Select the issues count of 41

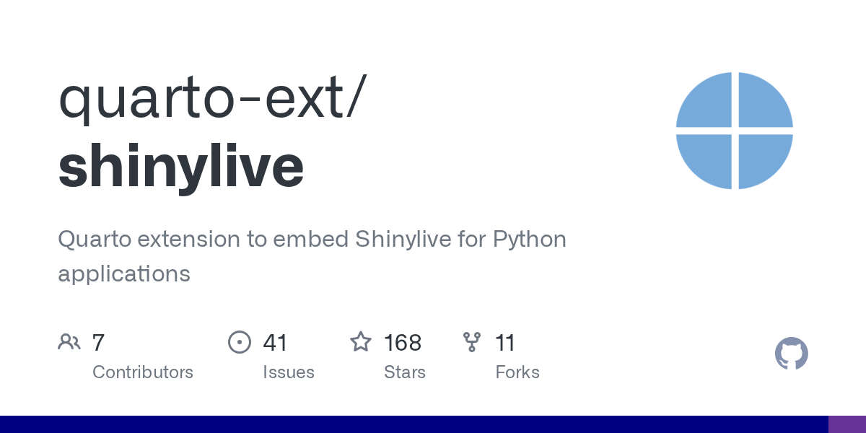click(x=276, y=343)
